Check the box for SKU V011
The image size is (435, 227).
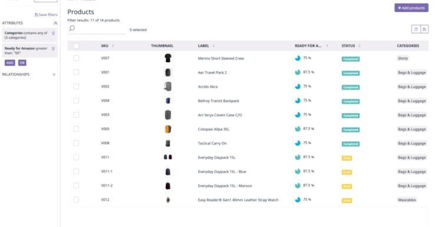click(x=76, y=157)
